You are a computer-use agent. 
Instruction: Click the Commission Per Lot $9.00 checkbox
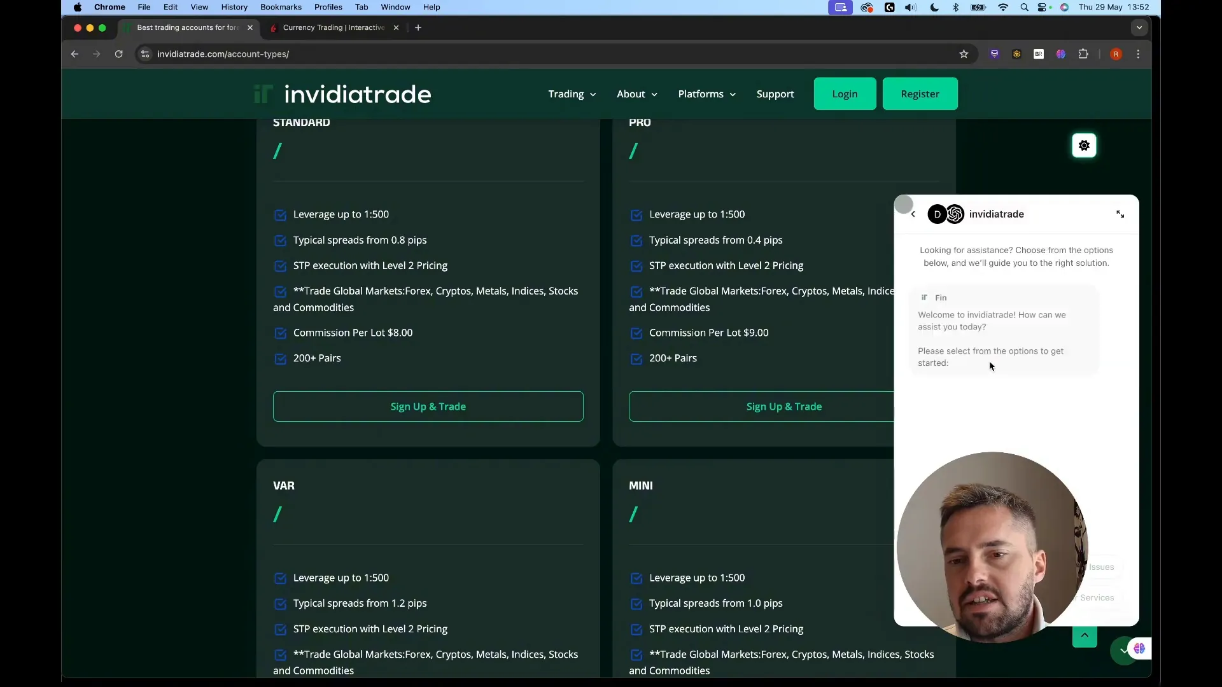point(636,333)
